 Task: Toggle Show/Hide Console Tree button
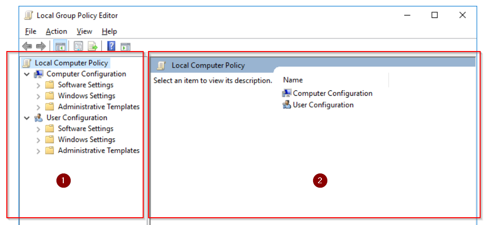click(x=60, y=46)
